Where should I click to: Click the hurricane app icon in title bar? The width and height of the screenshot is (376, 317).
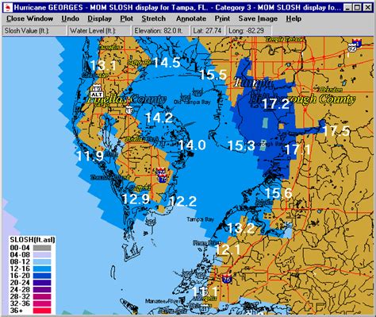8,7
